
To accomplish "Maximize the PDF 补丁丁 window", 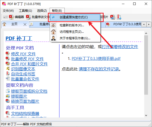I will 134,4.
